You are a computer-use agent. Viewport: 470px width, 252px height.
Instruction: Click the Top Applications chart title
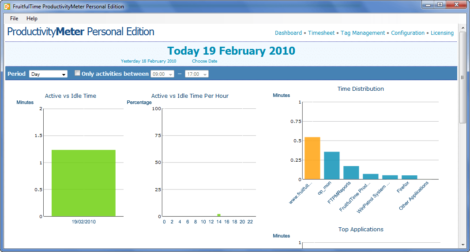(361, 229)
